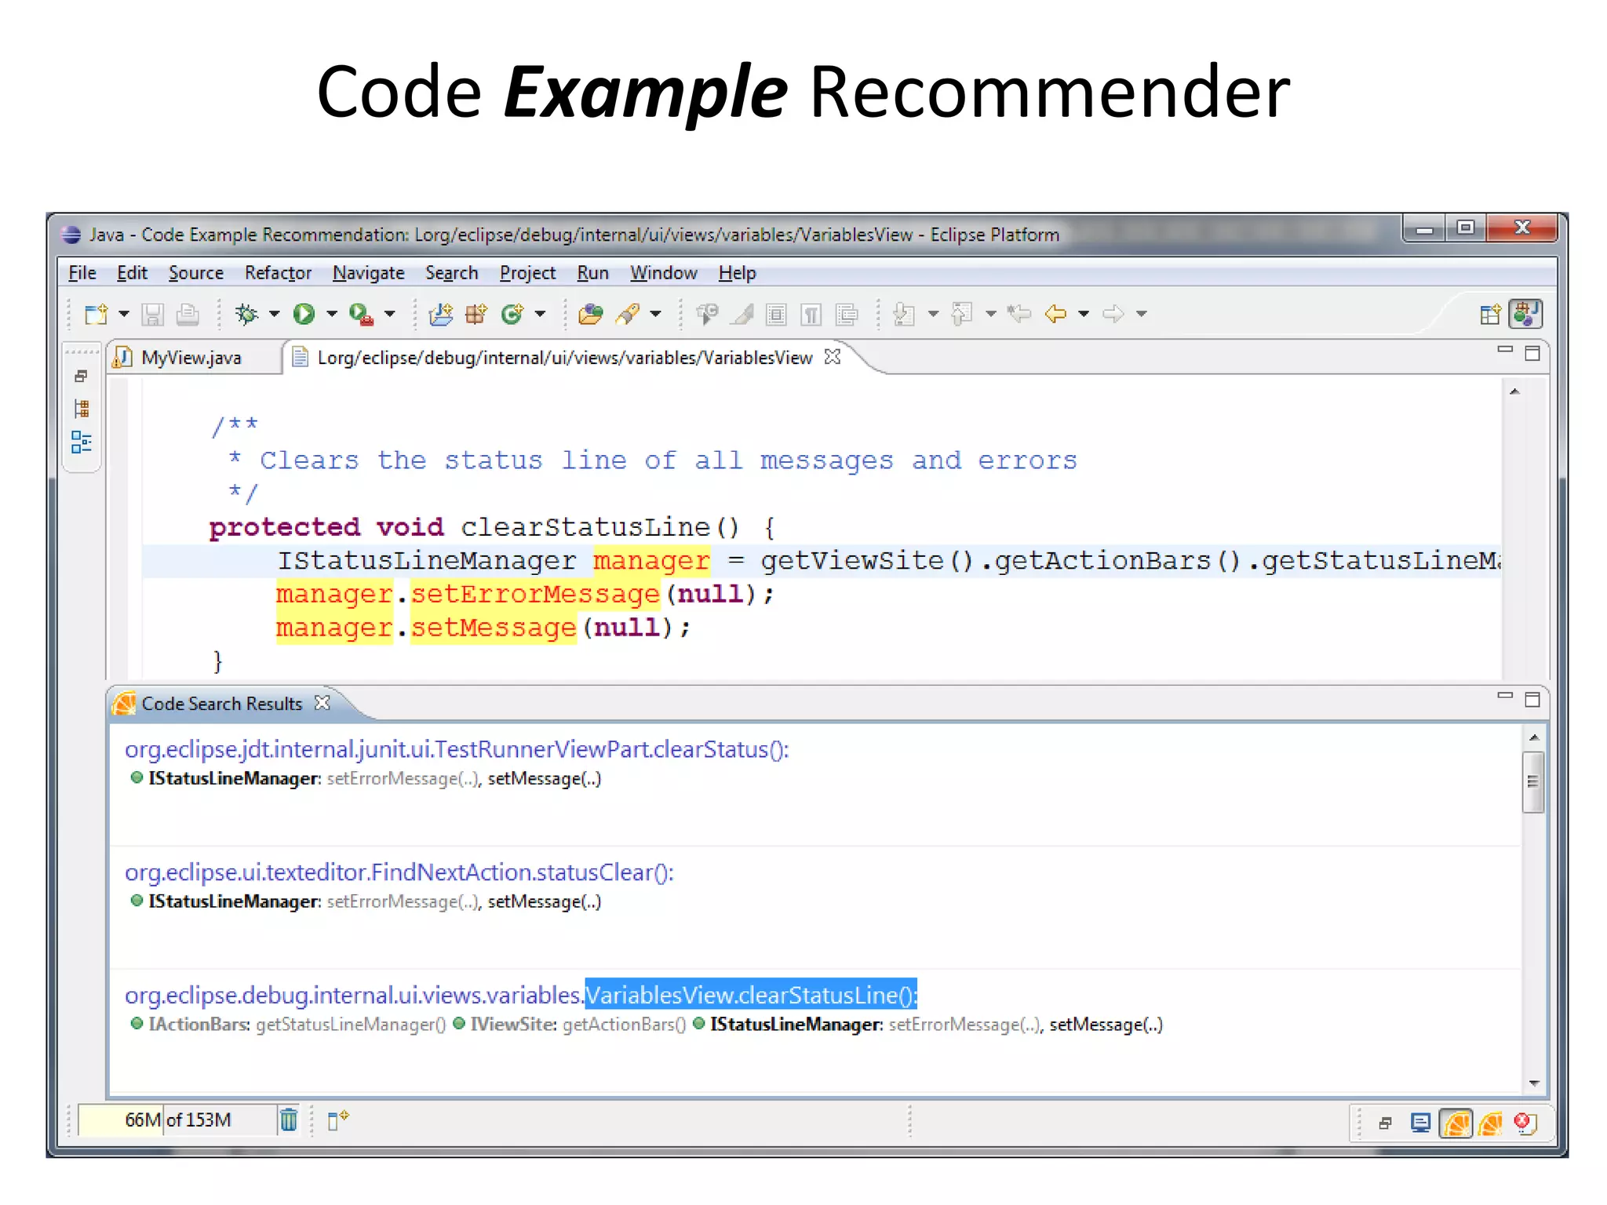The height and width of the screenshot is (1205, 1607).
Task: Open the External Tools dropdown arrow
Action: tap(390, 315)
